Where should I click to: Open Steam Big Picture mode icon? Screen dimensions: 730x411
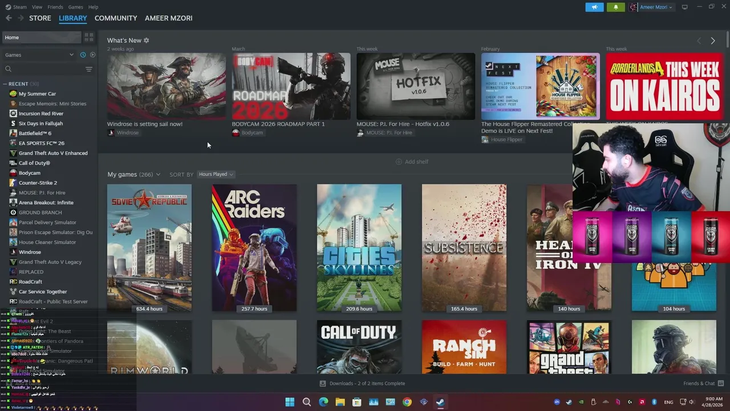pos(684,7)
